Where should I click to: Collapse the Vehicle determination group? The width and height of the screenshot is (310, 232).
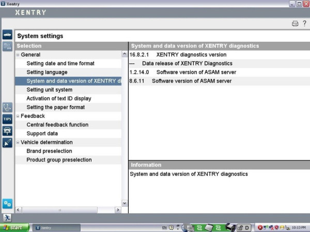click(x=18, y=142)
